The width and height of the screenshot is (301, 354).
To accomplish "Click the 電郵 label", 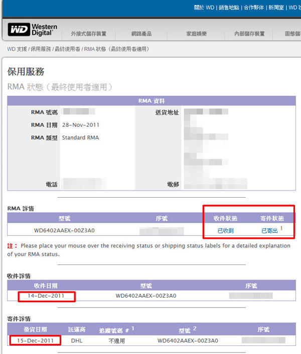I will [173, 185].
